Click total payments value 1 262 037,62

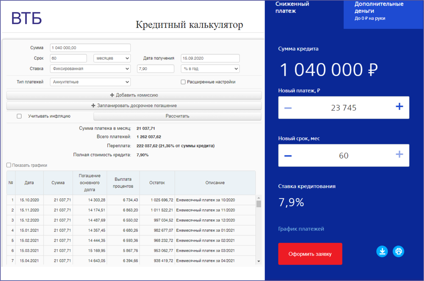(x=148, y=137)
